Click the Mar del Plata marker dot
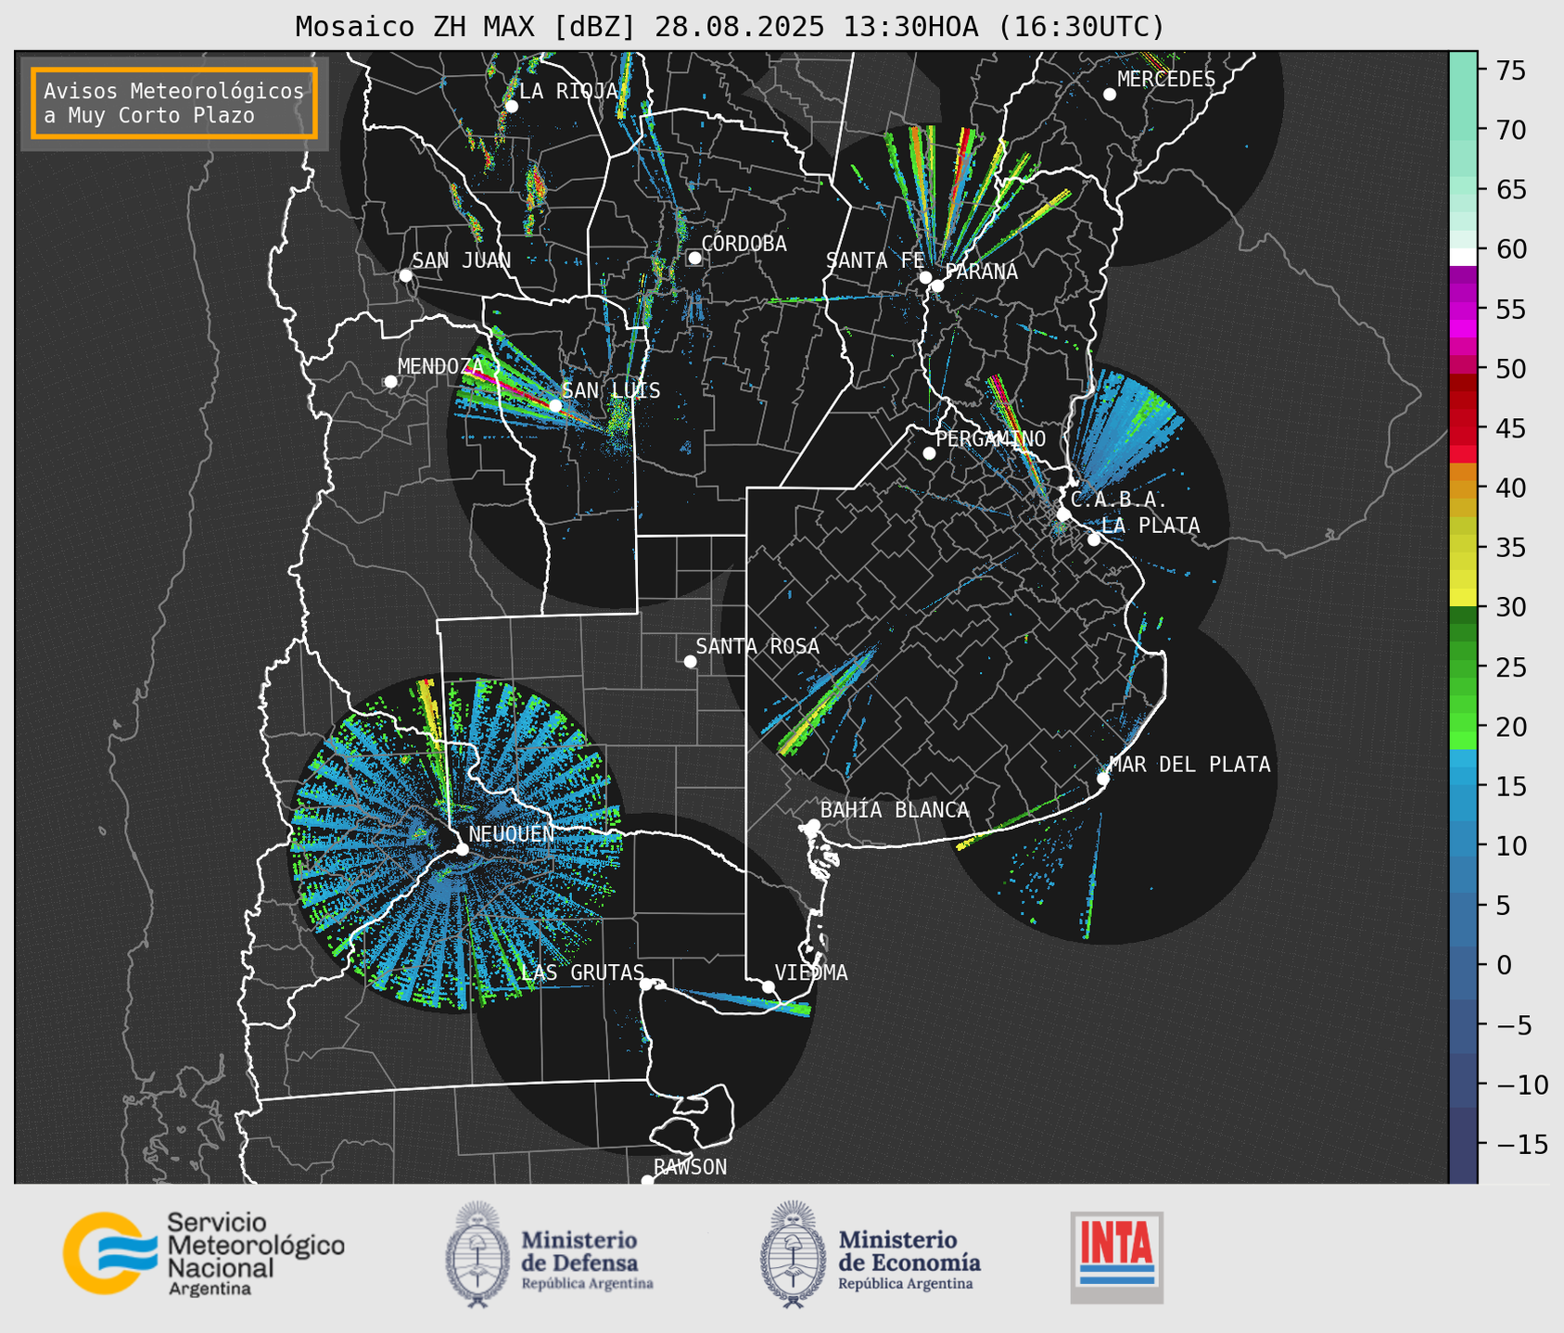Screen dimensions: 1564x1333 pyautogui.click(x=1103, y=779)
